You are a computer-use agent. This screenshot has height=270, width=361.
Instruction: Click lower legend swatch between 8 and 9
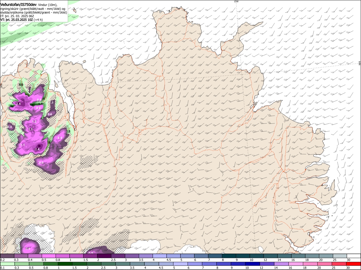224,264
